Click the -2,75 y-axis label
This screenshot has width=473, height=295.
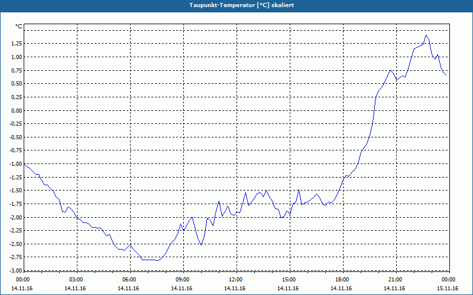coord(16,257)
